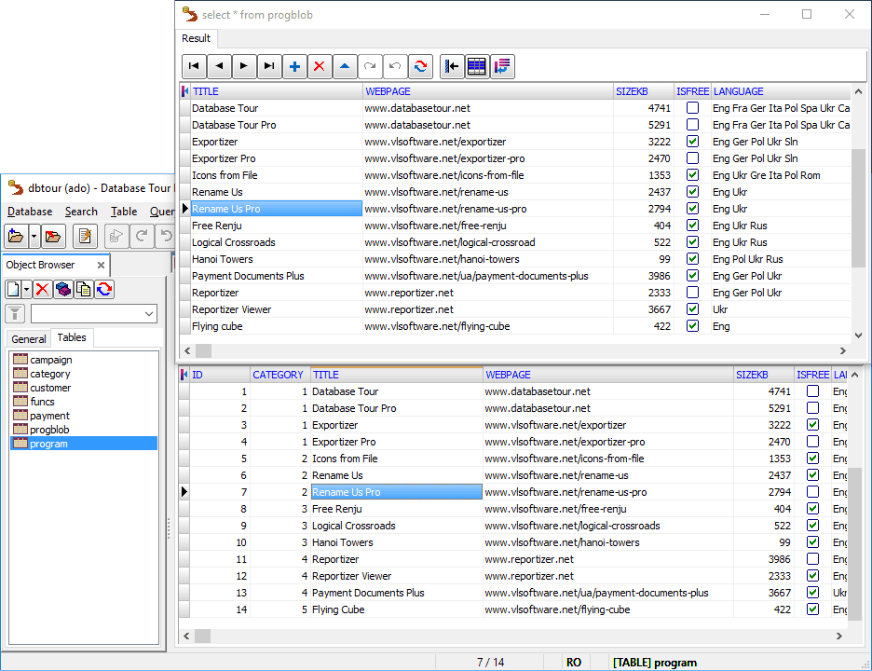The image size is (872, 671).
Task: Jump to first record in Result toolbar
Action: [194, 66]
